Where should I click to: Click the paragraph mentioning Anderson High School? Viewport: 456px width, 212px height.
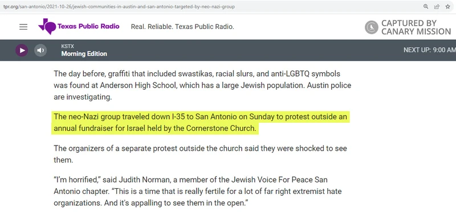[x=202, y=85]
